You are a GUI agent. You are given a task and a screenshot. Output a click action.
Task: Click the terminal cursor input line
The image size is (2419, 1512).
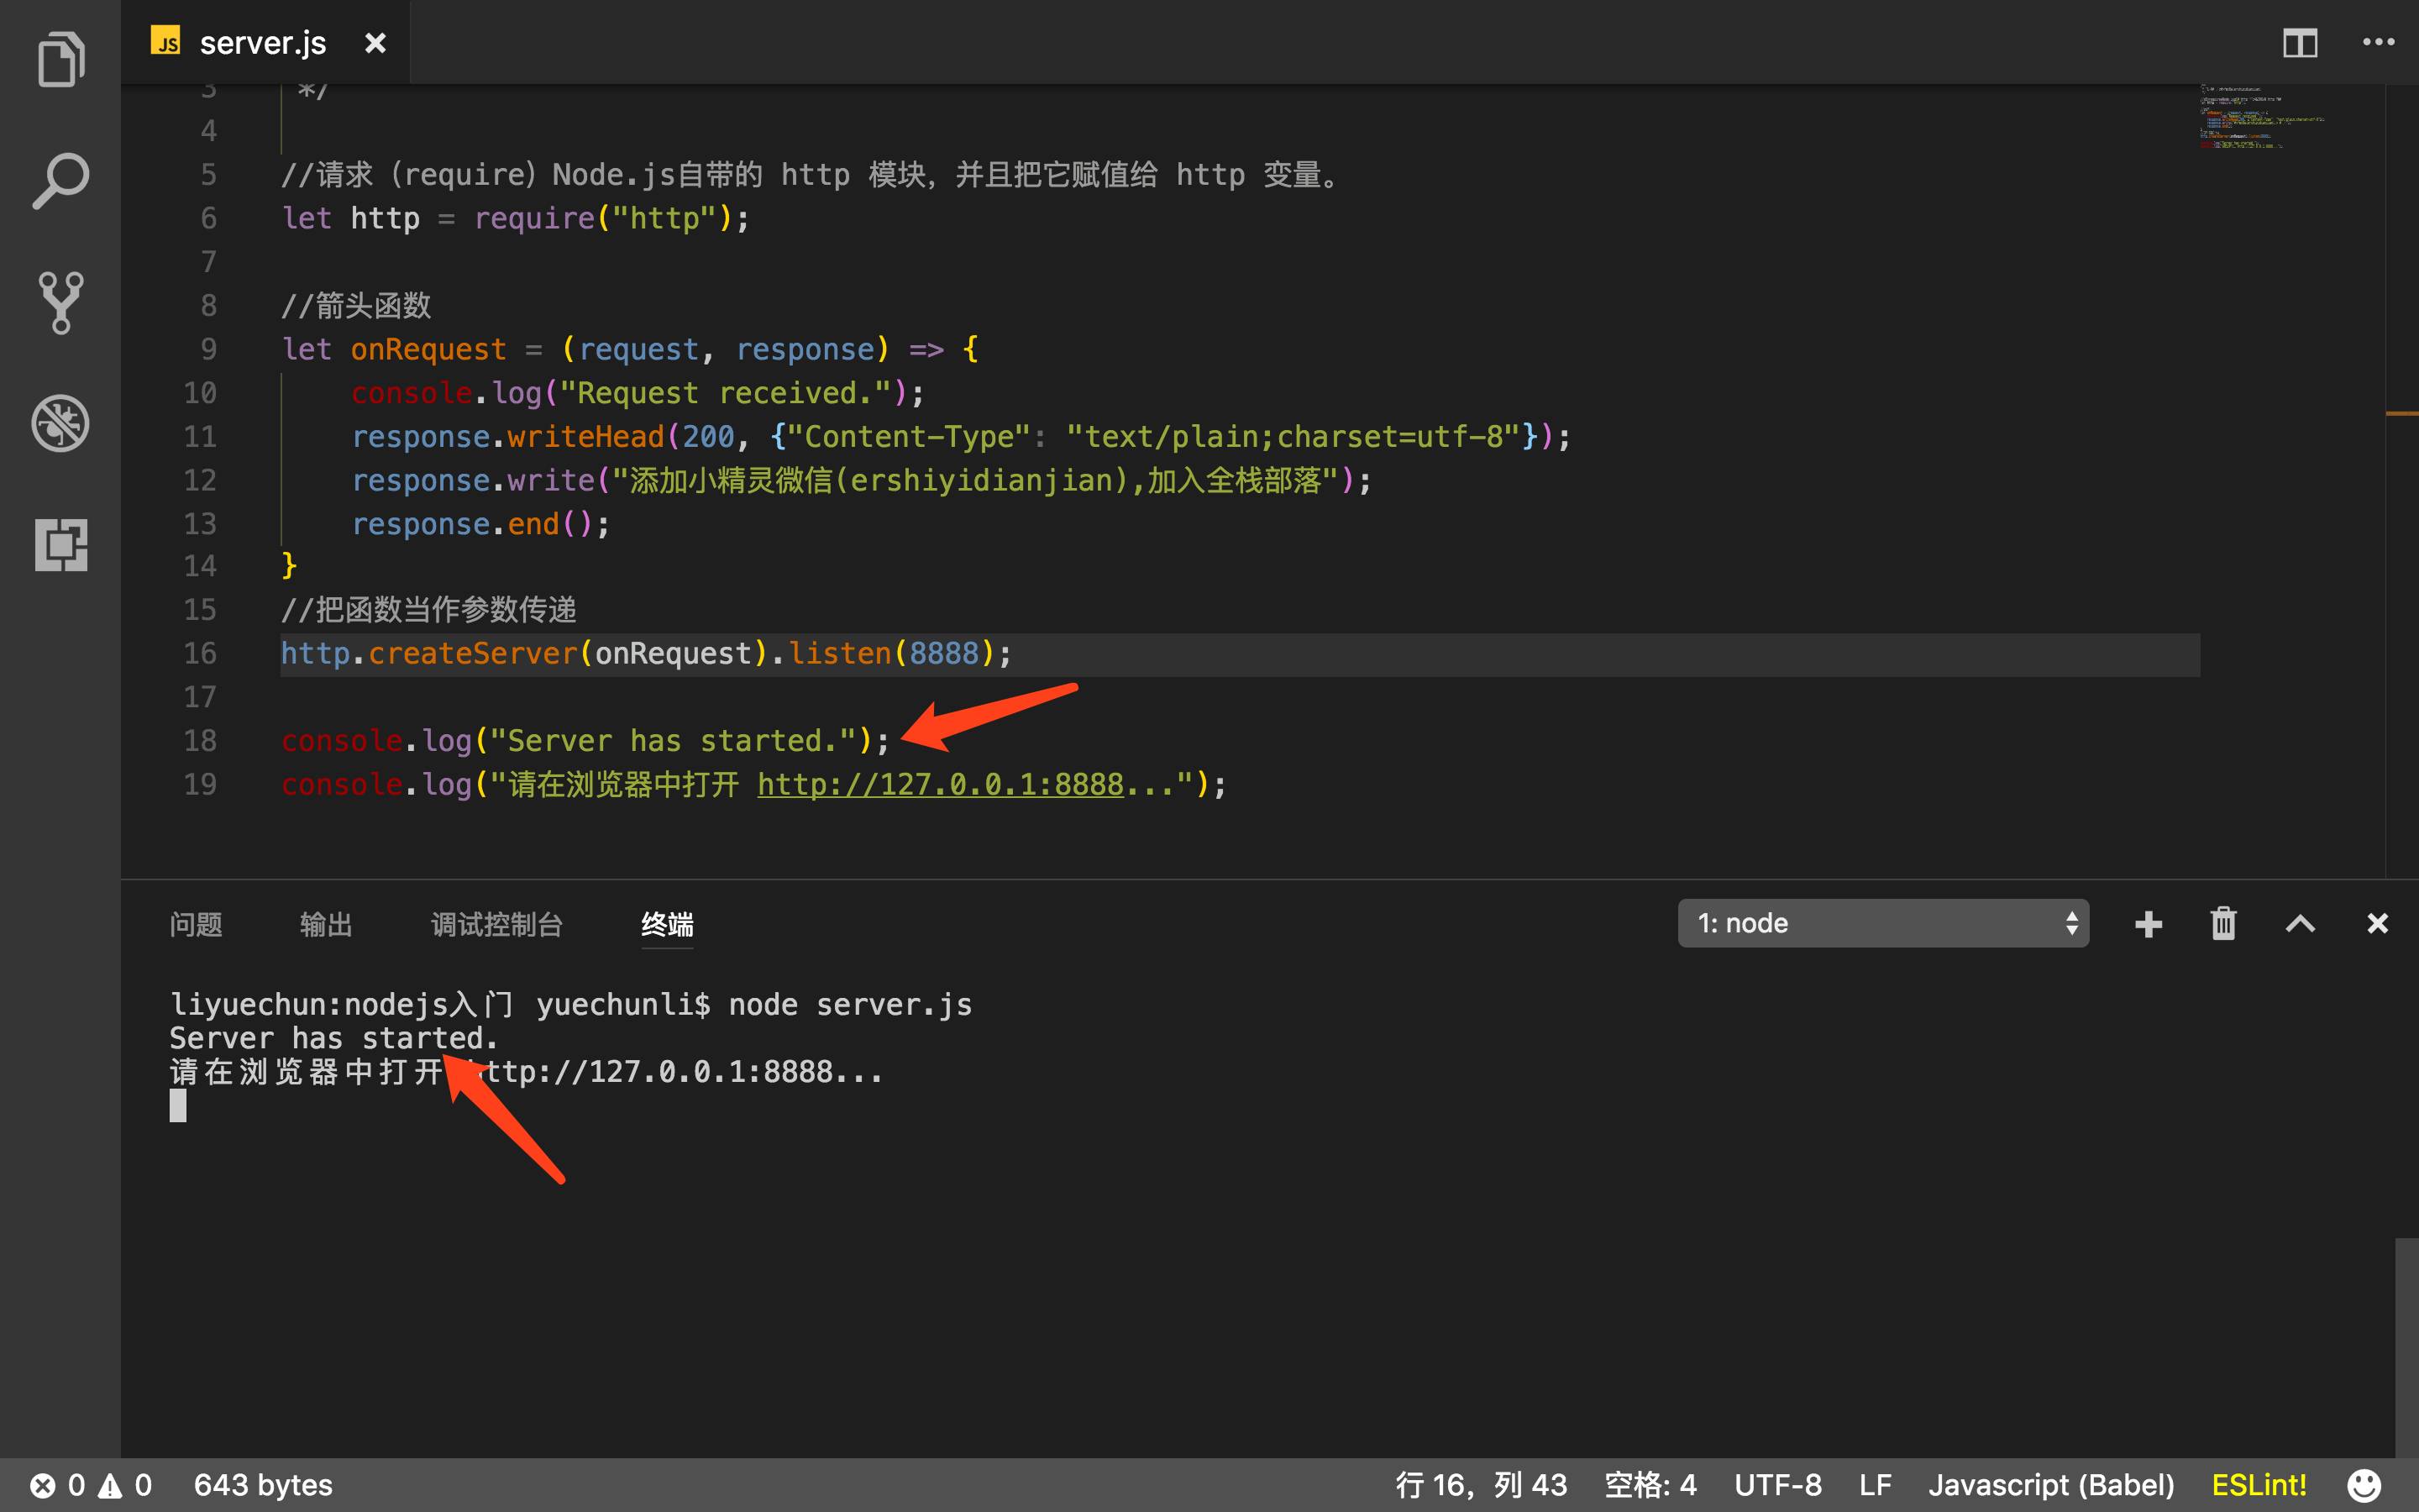click(178, 1106)
